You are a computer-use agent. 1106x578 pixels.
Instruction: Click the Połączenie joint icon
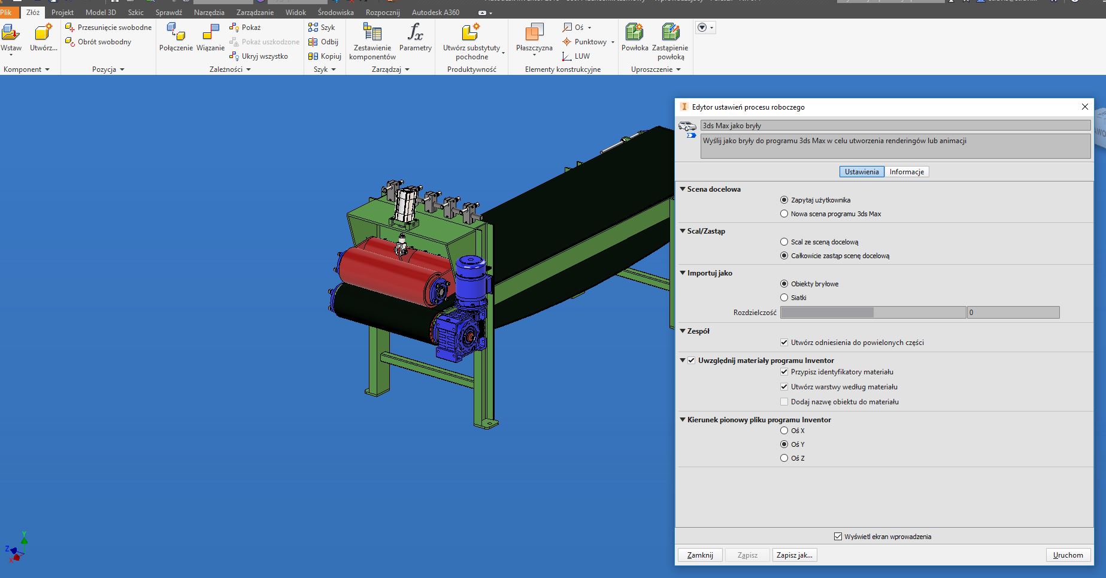[176, 32]
